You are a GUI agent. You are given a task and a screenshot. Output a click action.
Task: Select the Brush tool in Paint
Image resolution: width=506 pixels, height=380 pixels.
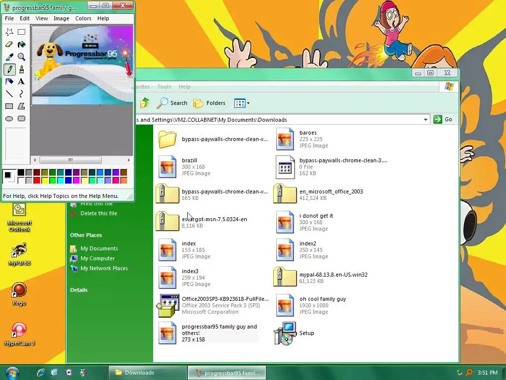pos(21,69)
